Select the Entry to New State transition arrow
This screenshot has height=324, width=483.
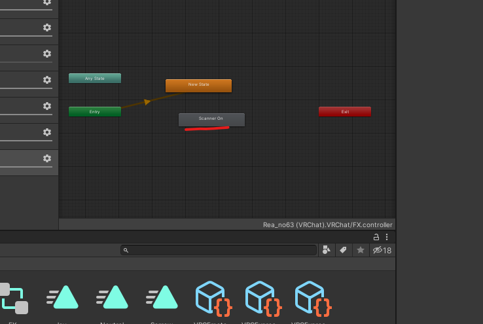click(x=147, y=101)
